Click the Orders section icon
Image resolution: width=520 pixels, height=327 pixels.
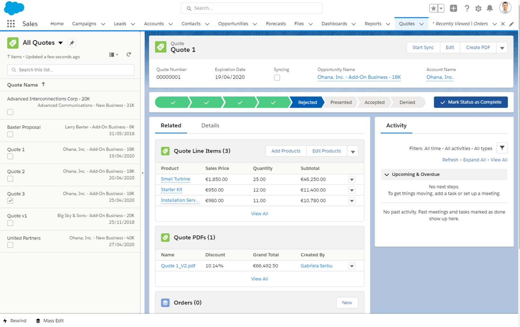(x=165, y=303)
